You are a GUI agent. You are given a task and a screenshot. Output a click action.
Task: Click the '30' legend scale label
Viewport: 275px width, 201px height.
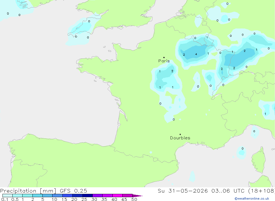(94, 199)
